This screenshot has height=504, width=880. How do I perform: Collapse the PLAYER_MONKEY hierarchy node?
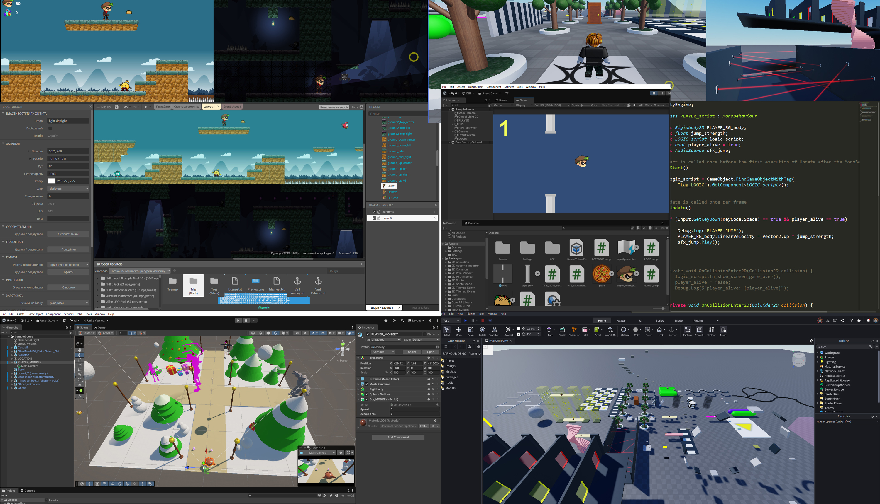click(x=12, y=363)
